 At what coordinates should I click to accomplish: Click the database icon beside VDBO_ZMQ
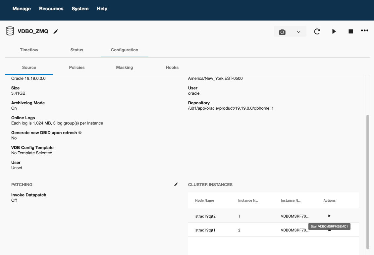(x=10, y=31)
